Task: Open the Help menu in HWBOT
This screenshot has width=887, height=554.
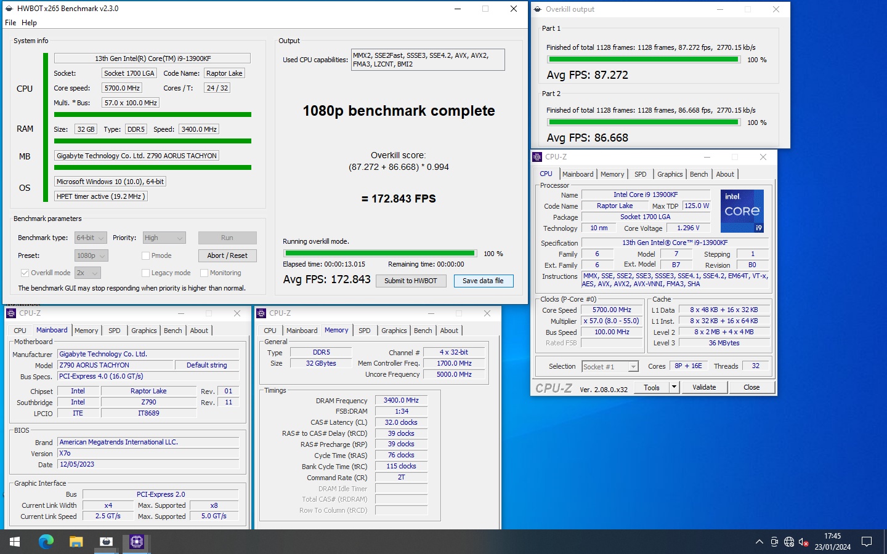Action: 29,23
